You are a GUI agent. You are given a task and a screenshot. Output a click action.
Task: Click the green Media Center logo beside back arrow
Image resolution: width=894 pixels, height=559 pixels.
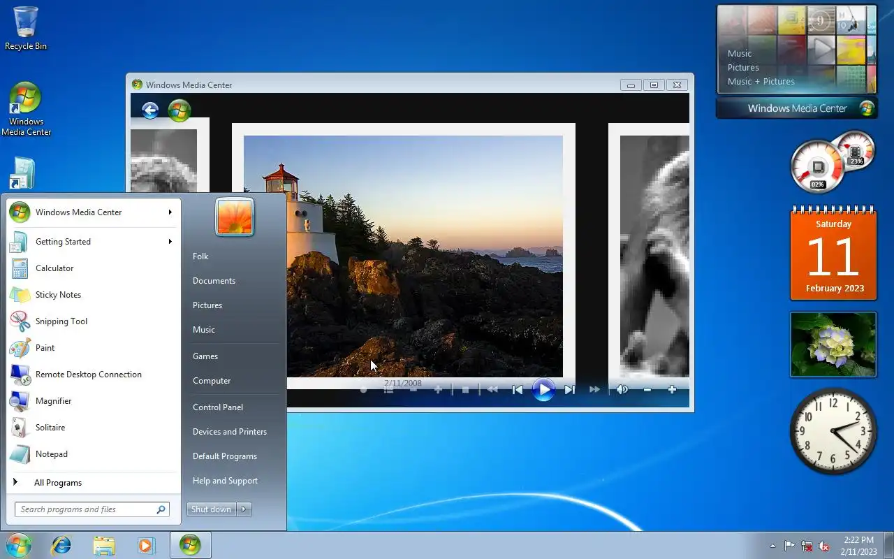click(x=179, y=110)
